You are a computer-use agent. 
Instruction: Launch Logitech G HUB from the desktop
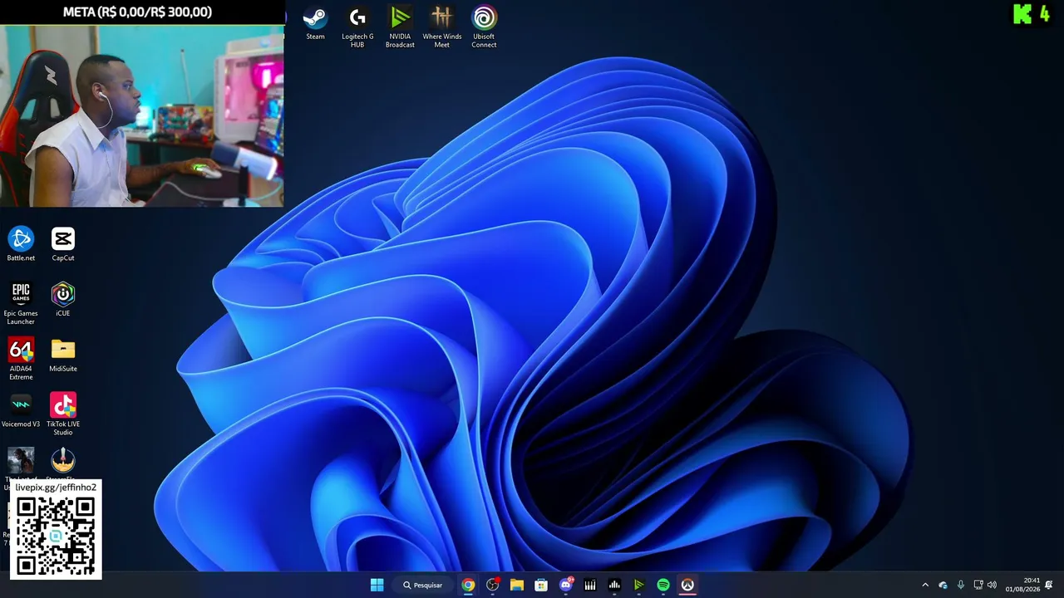click(357, 27)
